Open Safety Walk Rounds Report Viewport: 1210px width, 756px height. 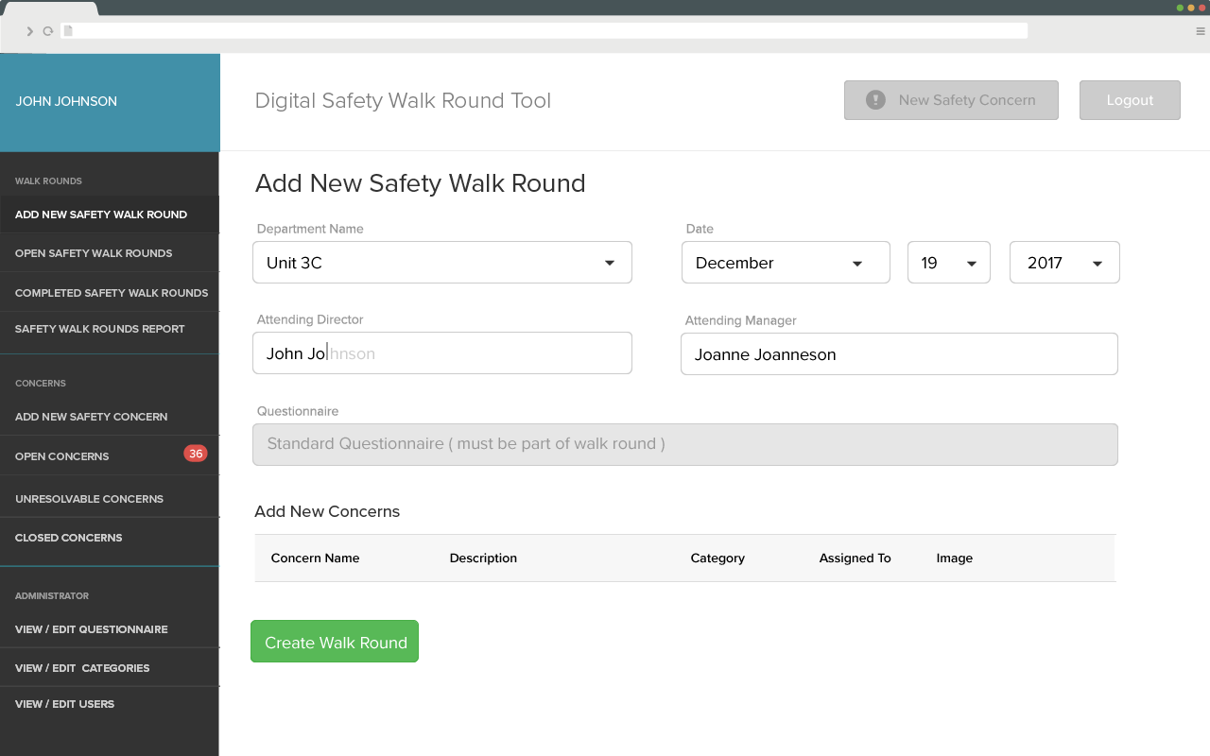pos(110,329)
